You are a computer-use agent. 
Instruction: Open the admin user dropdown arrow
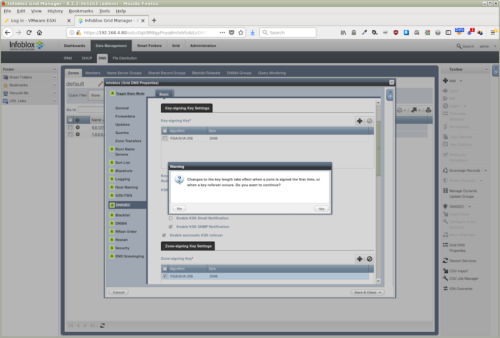[495, 46]
